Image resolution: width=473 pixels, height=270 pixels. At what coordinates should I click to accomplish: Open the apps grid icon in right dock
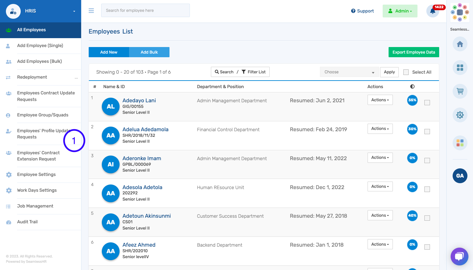(x=460, y=67)
